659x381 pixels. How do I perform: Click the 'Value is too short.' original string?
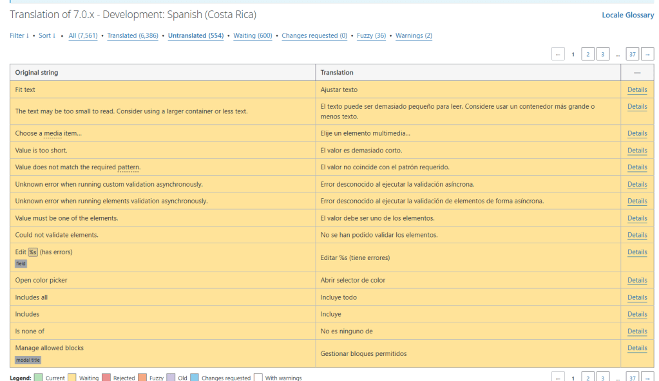(x=41, y=151)
